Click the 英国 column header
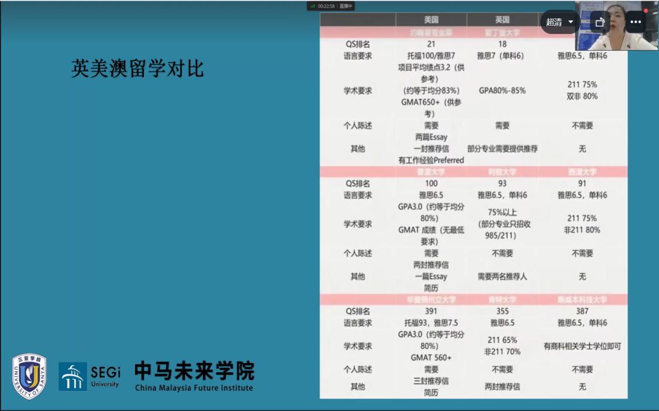659x411 pixels. [502, 20]
